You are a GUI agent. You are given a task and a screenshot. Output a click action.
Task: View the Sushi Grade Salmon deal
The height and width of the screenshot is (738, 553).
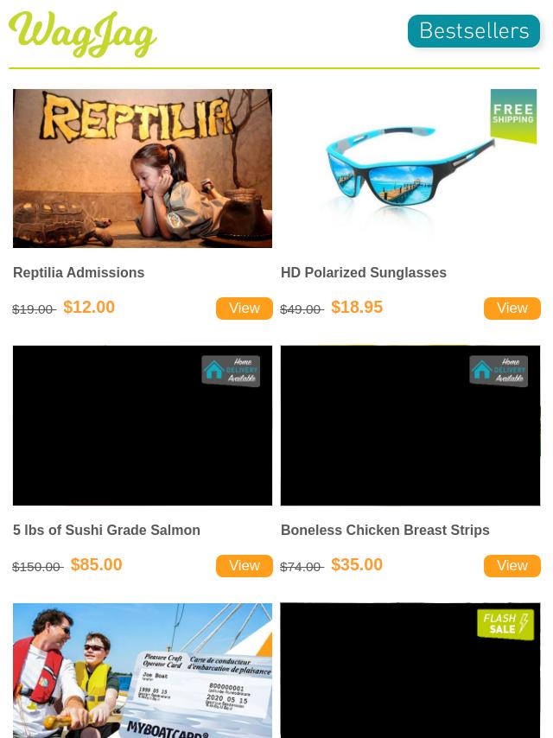[245, 566]
